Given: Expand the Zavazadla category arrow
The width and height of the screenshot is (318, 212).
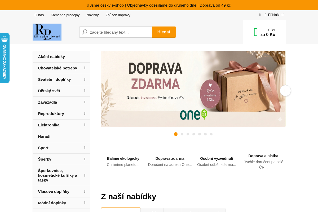Looking at the screenshot, I should click(x=85, y=102).
